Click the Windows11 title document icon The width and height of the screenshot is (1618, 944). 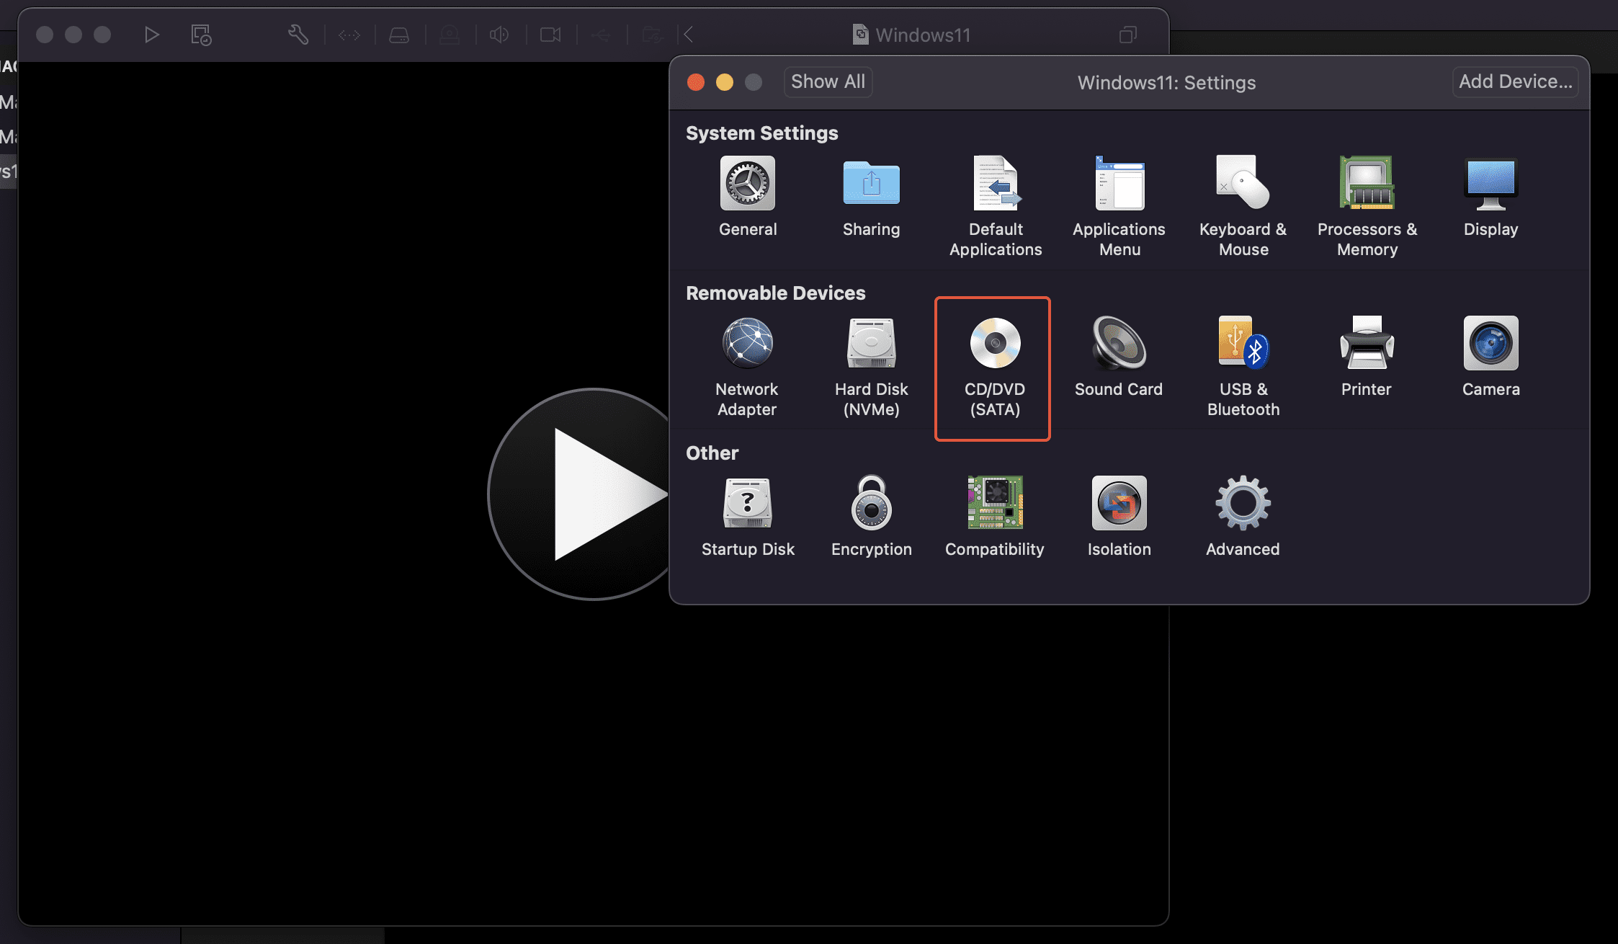(860, 35)
